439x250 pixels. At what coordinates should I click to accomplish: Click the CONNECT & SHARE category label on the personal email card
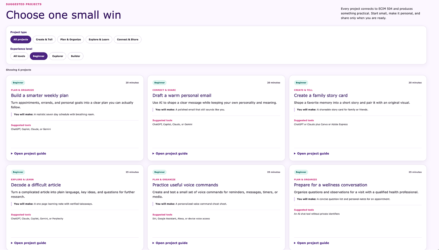click(164, 90)
